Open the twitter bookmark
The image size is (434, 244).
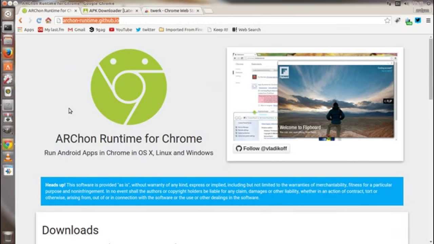pos(145,29)
